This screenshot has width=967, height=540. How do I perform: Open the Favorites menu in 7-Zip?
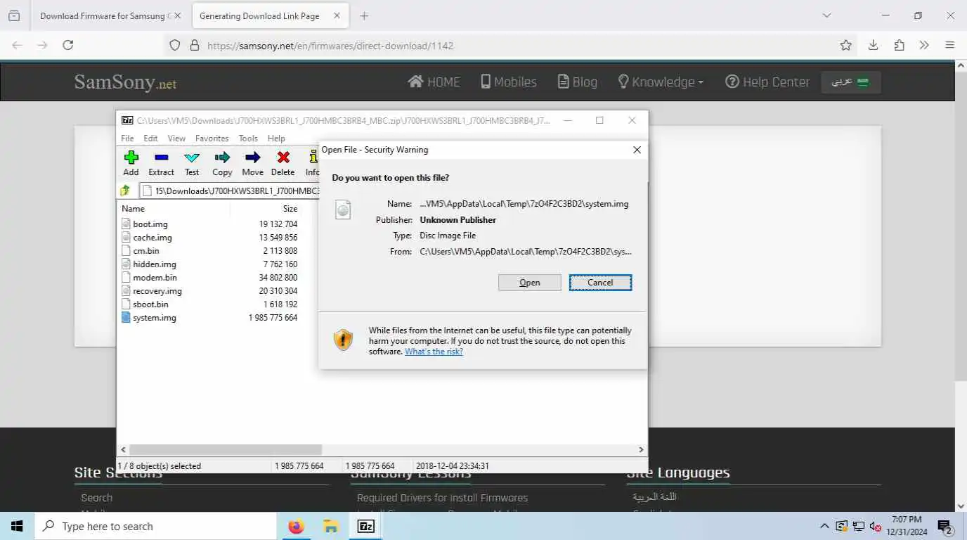coord(212,139)
